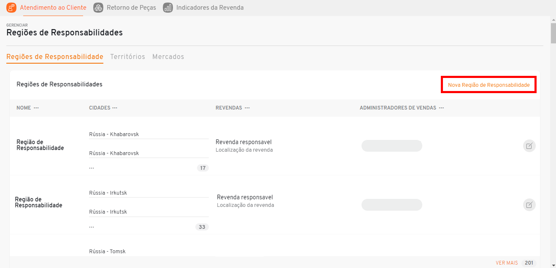Viewport: 556px width, 268px height.
Task: Open the options dots beside NOME header
Action: (36, 108)
